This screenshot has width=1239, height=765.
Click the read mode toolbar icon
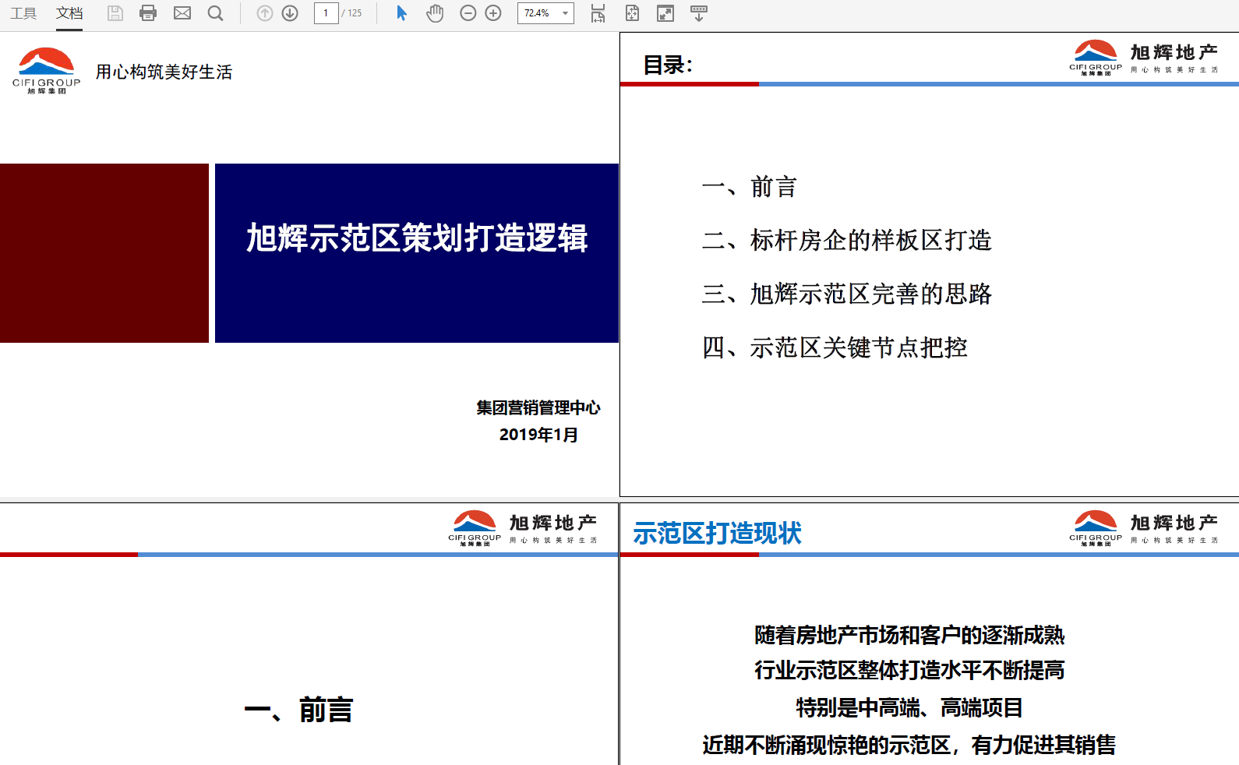(699, 13)
